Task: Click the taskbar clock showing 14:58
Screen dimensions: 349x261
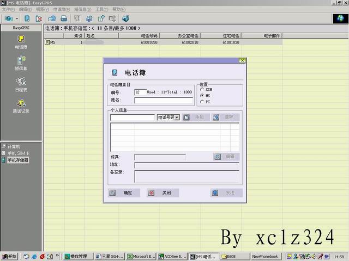Action: coord(339,257)
